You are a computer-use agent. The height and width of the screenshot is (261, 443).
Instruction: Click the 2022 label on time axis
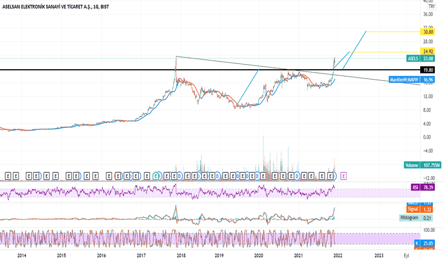(337, 256)
